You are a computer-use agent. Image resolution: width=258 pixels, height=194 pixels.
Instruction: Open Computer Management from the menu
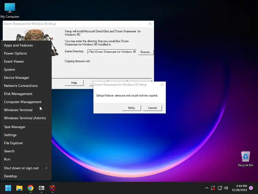pos(26,102)
